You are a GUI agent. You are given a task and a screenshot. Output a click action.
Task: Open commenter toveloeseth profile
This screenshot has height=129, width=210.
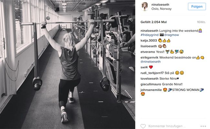[x=150, y=79]
